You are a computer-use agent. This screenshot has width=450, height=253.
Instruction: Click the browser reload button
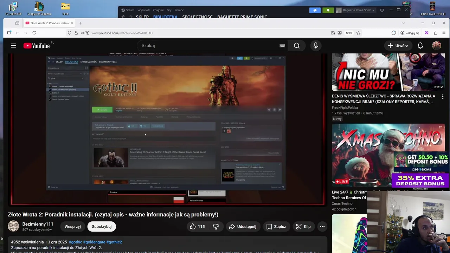pyautogui.click(x=34, y=33)
